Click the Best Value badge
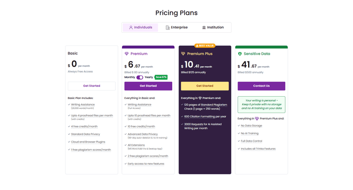This screenshot has width=353, height=190. (205, 46)
